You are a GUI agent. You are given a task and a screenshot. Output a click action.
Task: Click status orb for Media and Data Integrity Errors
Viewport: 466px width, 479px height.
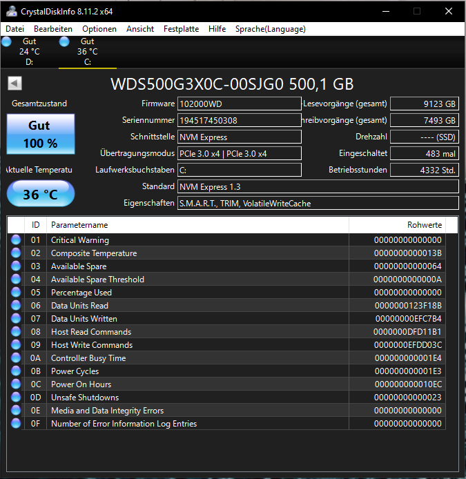16,411
